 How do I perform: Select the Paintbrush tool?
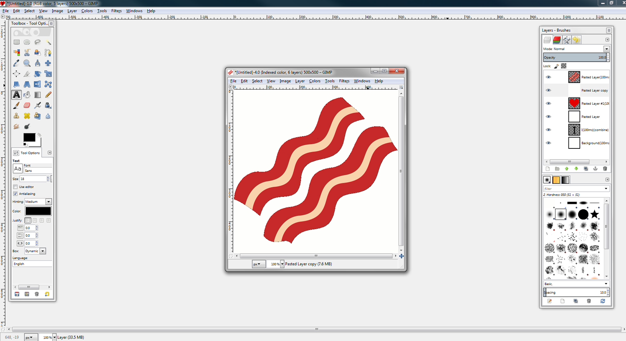coord(16,105)
